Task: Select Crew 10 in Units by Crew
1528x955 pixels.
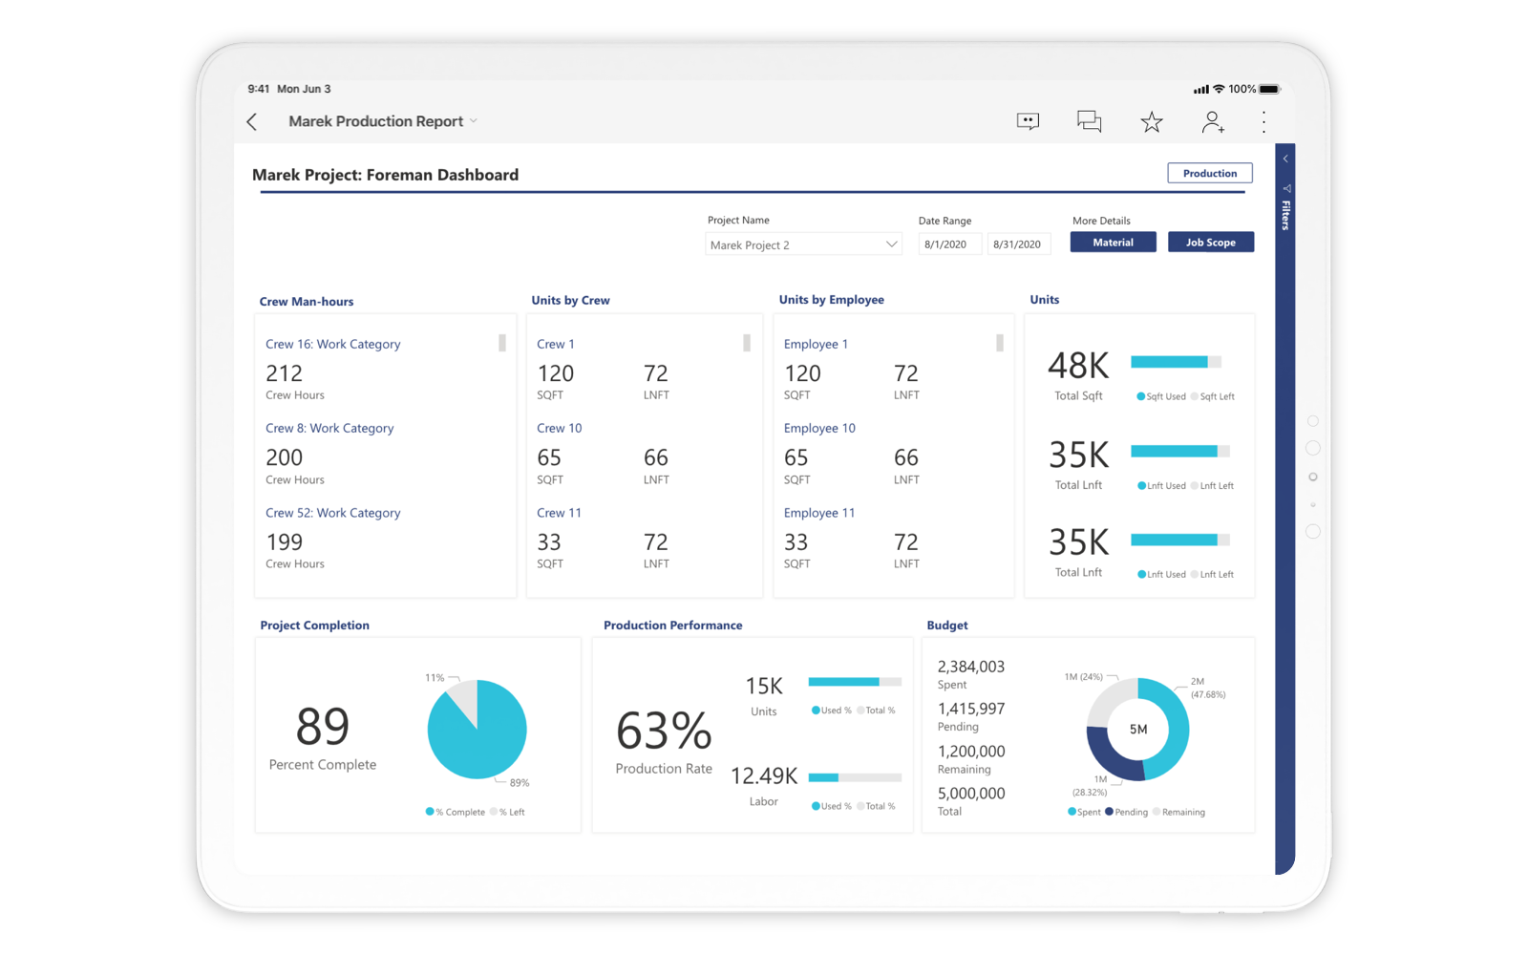Action: 559,428
